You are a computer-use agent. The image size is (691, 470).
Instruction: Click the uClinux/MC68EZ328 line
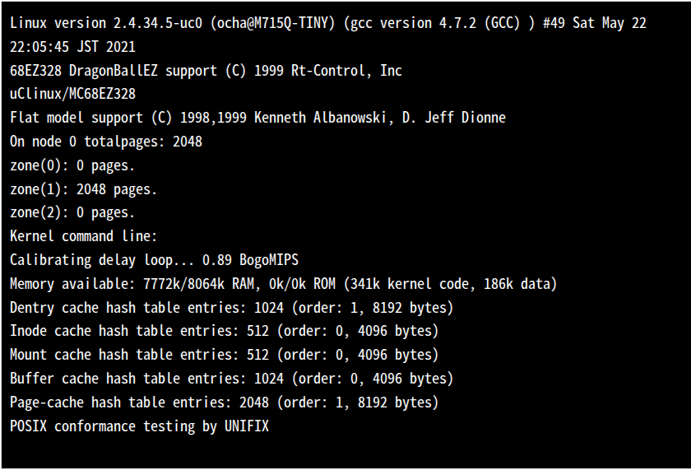pyautogui.click(x=72, y=94)
